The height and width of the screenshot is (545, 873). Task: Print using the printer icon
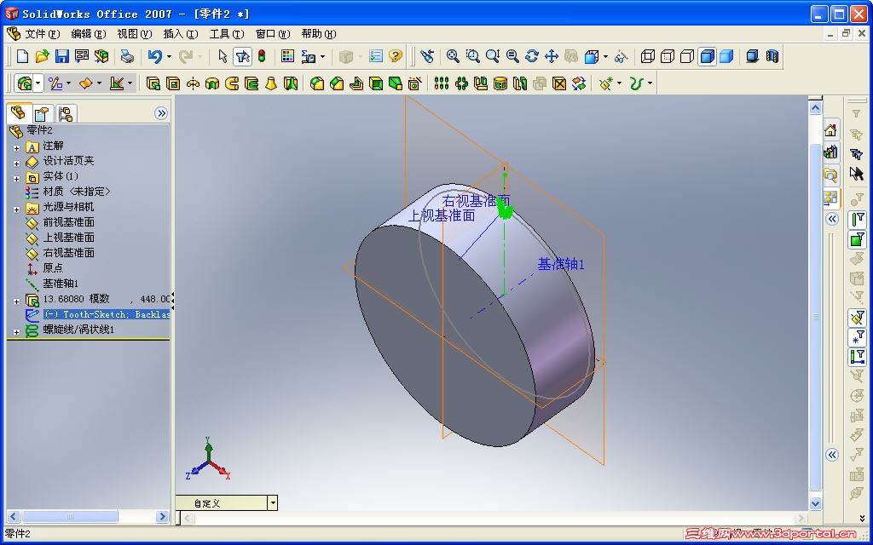[x=128, y=56]
